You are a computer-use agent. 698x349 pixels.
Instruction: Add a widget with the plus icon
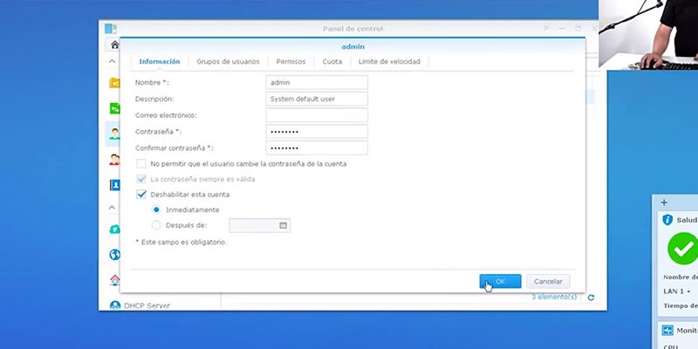(664, 202)
